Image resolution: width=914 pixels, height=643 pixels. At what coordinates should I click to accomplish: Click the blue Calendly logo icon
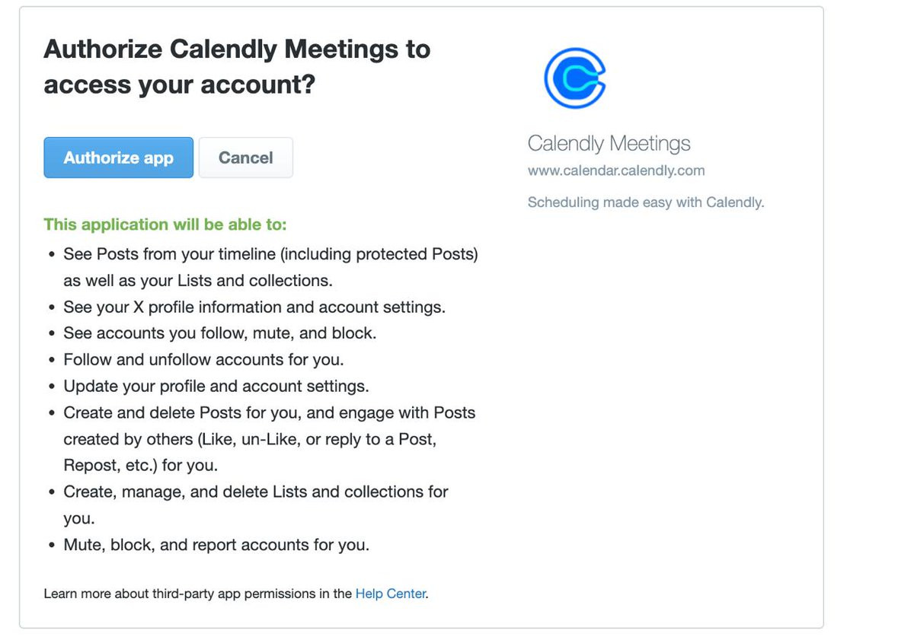[575, 78]
